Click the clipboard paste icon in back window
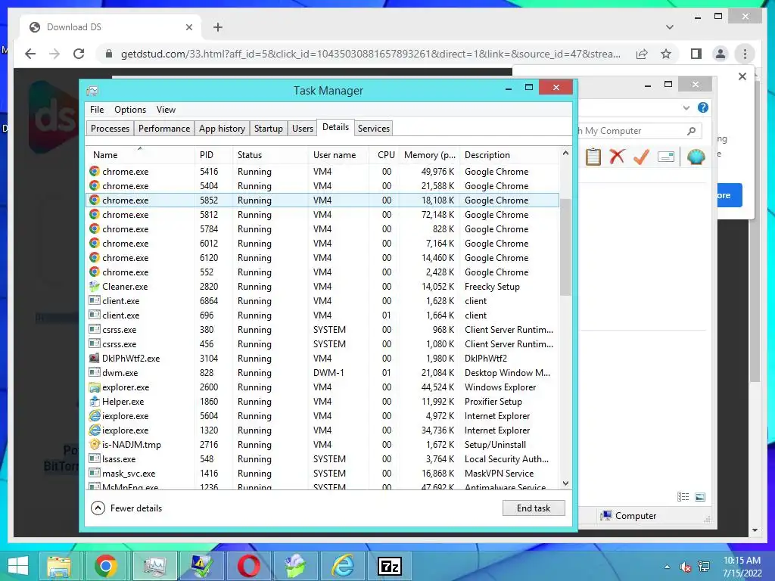This screenshot has height=581, width=775. [593, 157]
